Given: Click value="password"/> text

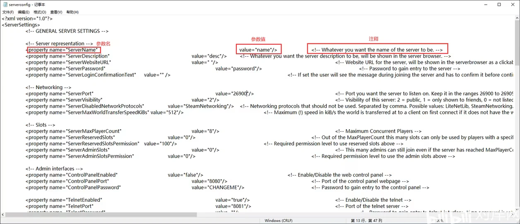Looking at the screenshot, I should coord(239,69).
